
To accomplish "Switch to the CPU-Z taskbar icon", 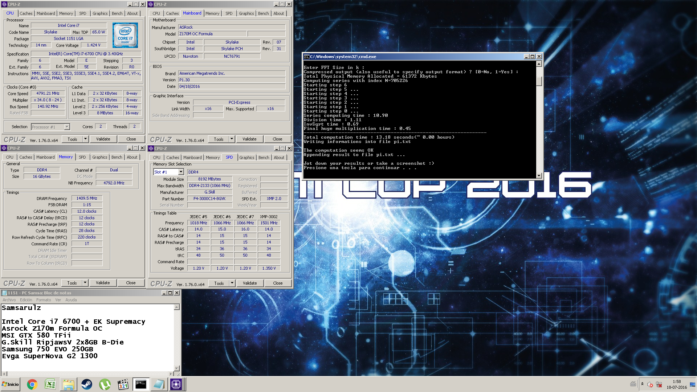I will pos(176,384).
